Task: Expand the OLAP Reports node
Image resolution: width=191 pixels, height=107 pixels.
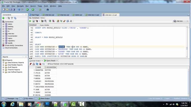Action: pyautogui.click(x=3, y=67)
